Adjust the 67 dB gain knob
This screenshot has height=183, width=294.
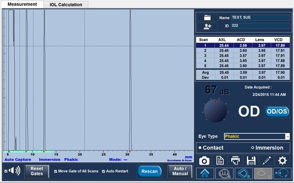(215, 111)
